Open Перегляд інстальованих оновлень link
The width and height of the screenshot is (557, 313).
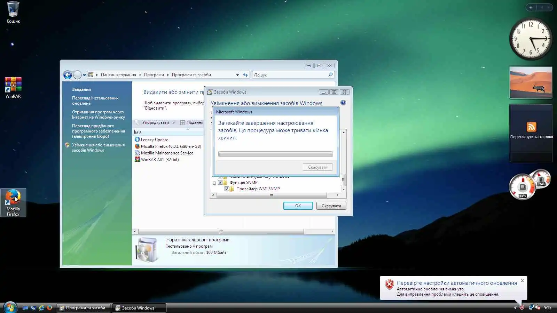[95, 101]
